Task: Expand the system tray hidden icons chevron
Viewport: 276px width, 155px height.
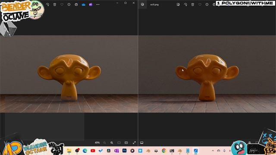Action: click(213, 151)
